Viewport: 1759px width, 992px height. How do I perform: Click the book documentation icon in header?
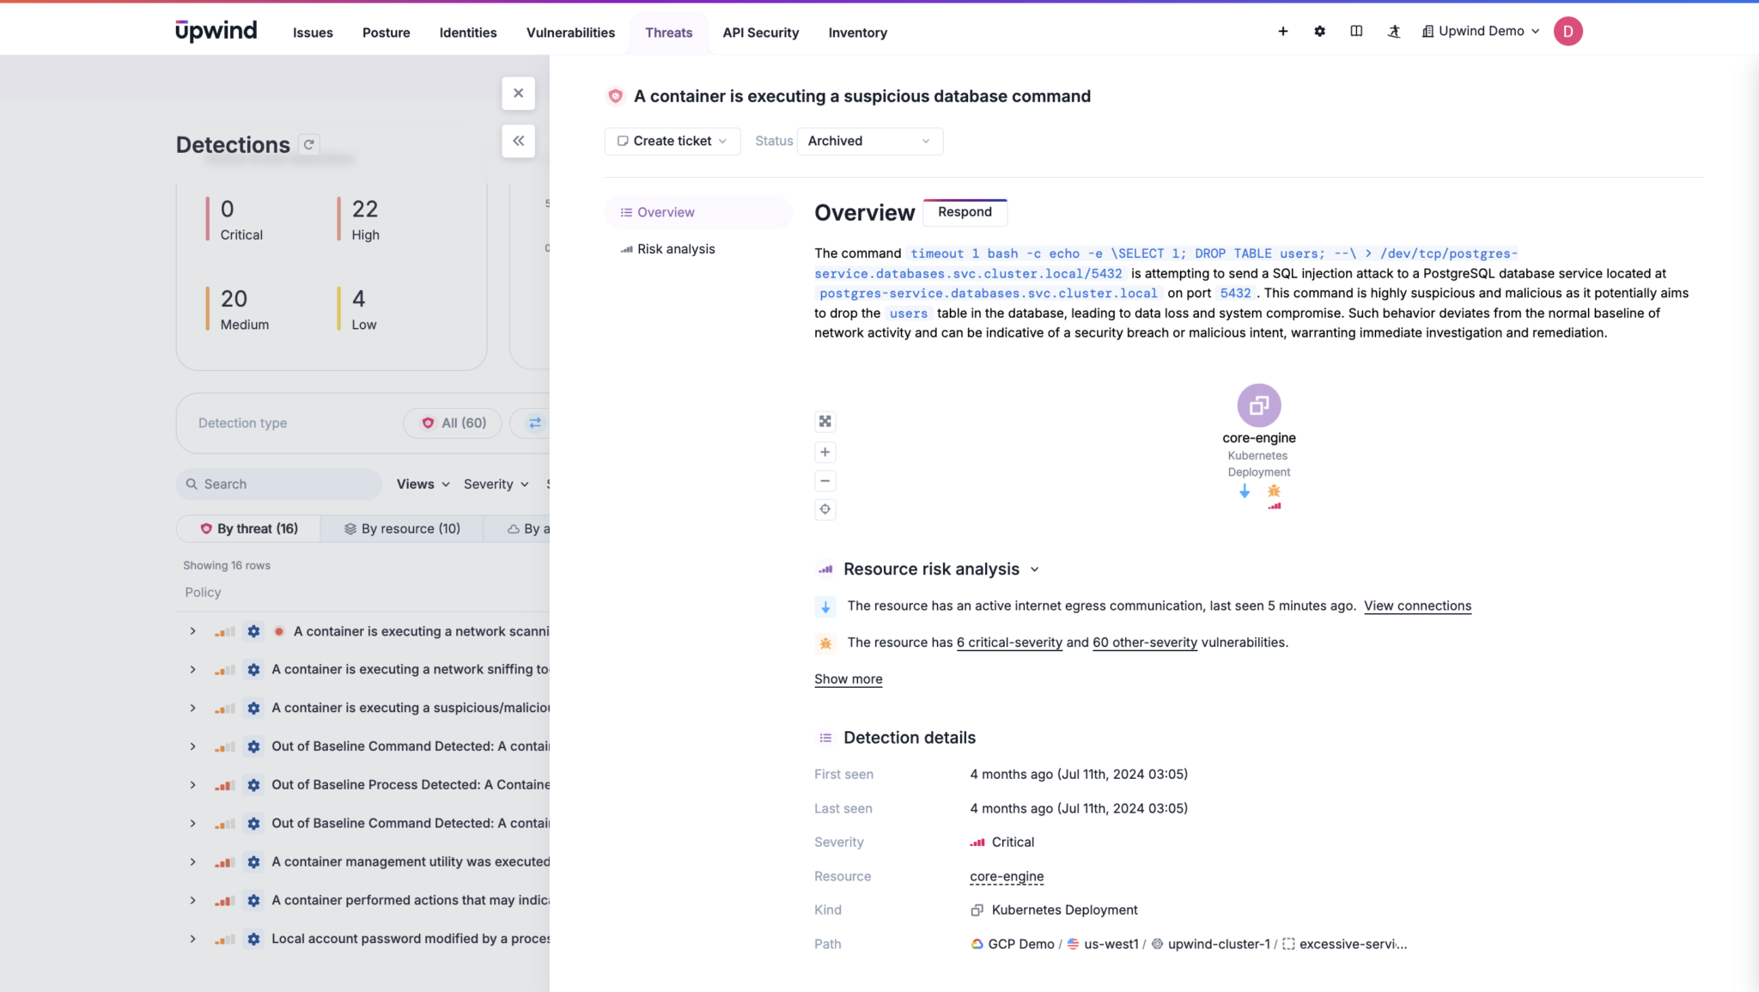[x=1356, y=32]
